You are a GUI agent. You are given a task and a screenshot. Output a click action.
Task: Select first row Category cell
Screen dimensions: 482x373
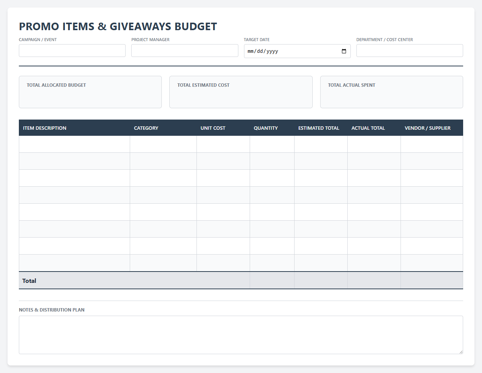(163, 144)
